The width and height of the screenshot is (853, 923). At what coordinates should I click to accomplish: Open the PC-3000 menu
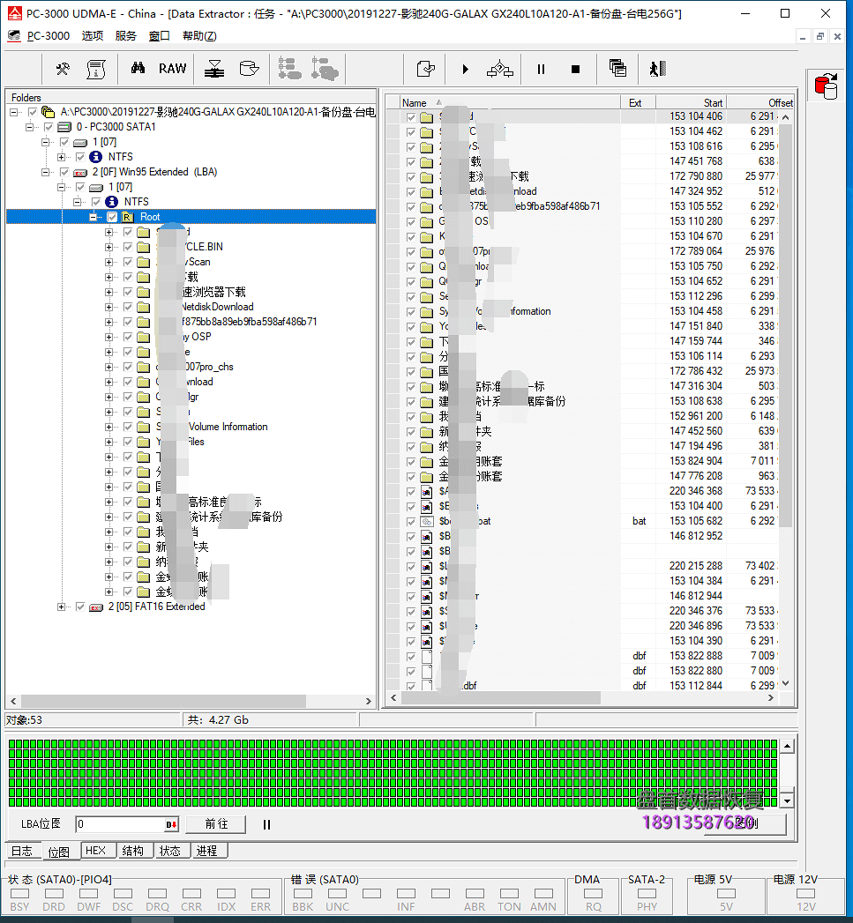pyautogui.click(x=49, y=36)
